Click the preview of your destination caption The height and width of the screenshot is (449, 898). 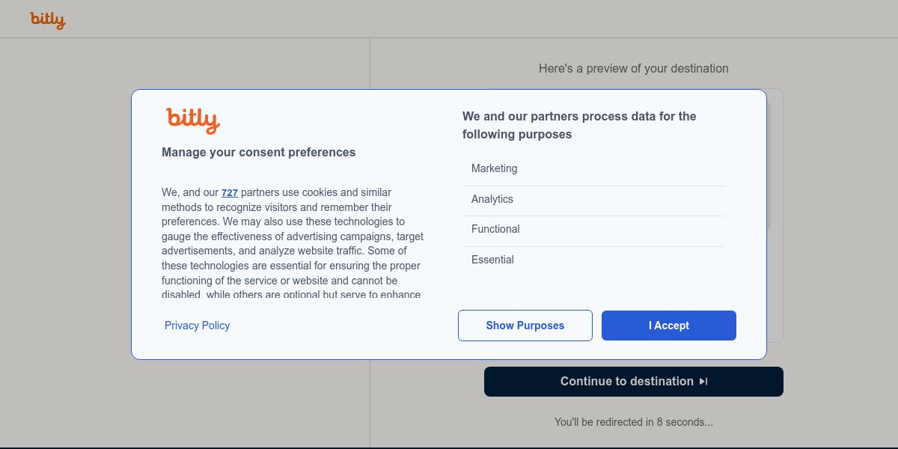coord(633,69)
